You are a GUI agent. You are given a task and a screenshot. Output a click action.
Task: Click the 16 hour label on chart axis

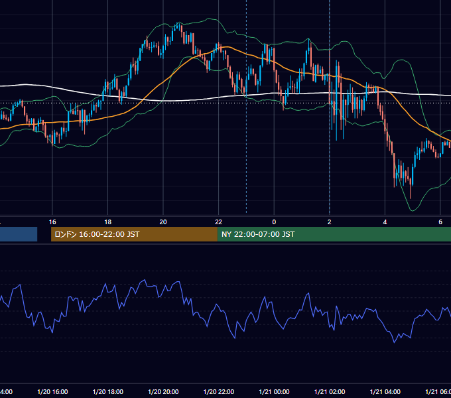[52, 222]
